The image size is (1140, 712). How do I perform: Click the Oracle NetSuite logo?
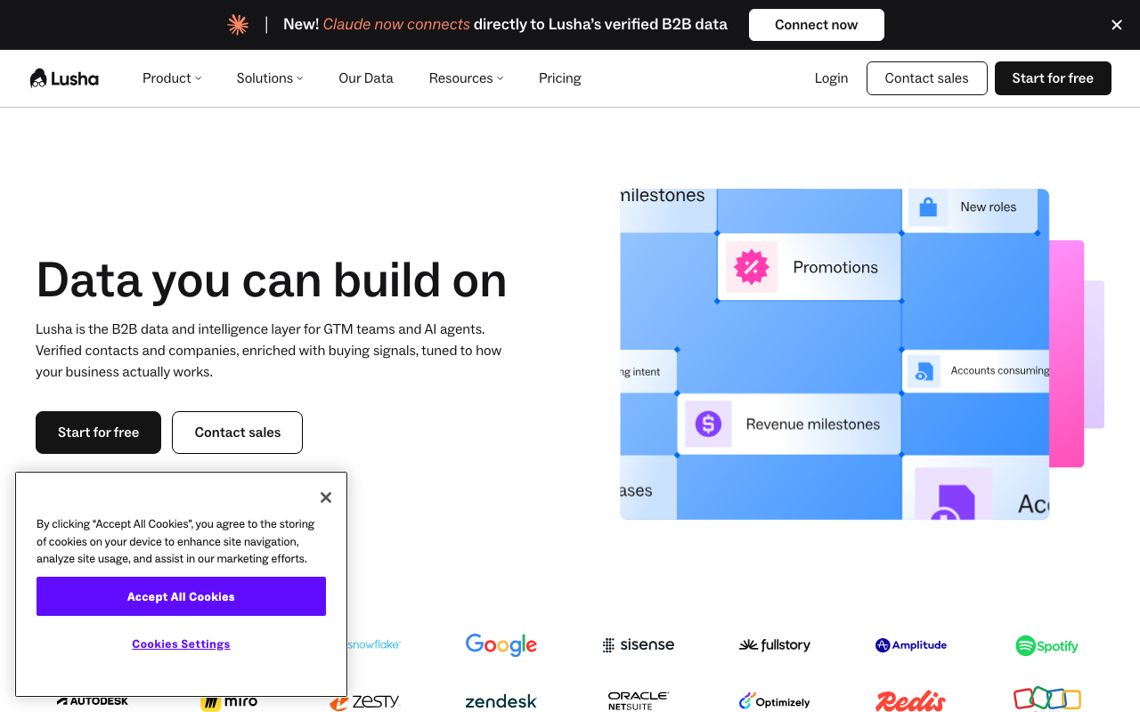[639, 701]
